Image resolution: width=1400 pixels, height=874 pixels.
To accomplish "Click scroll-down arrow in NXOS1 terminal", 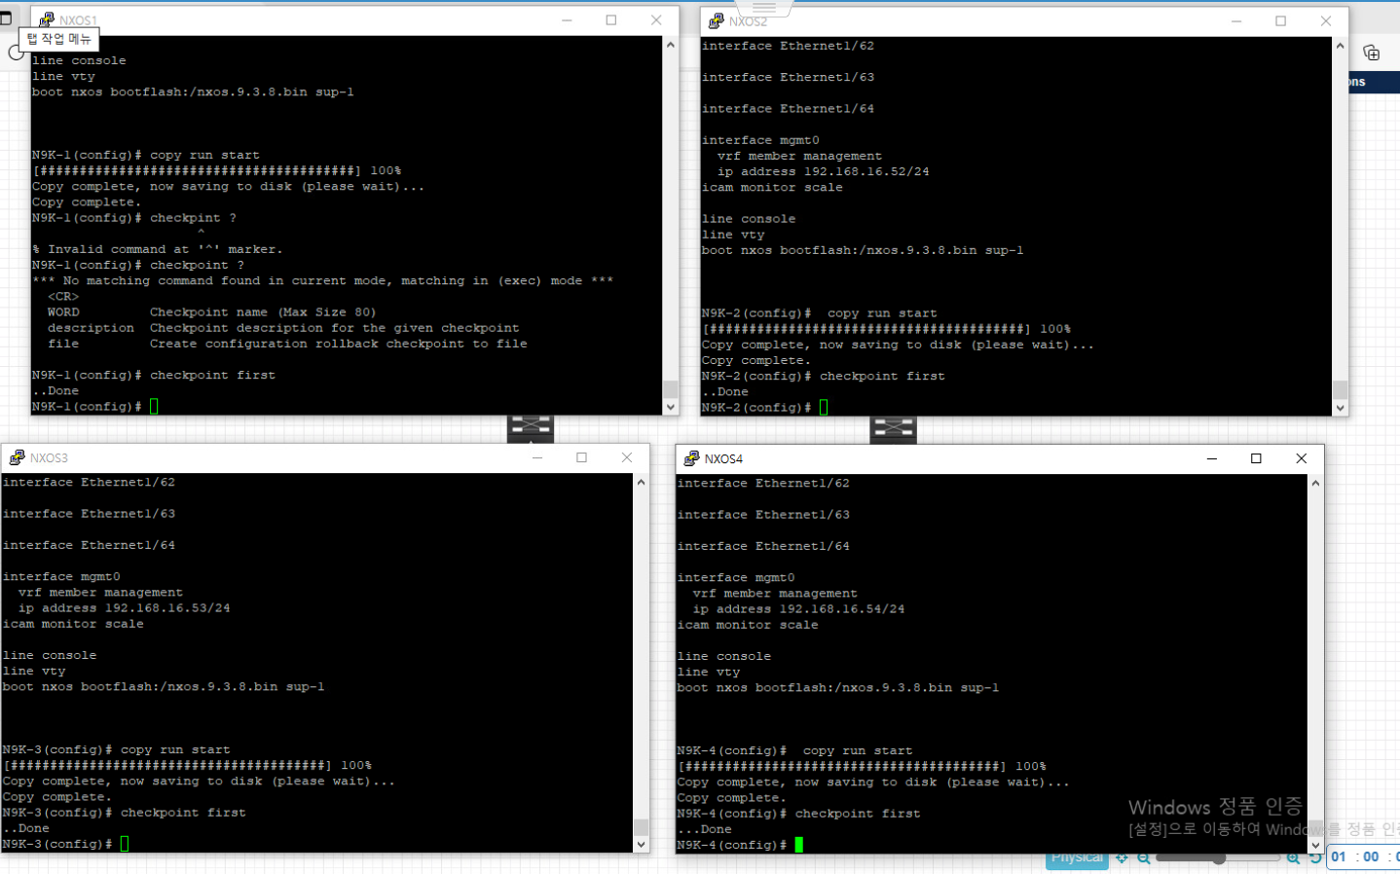I will 670,407.
